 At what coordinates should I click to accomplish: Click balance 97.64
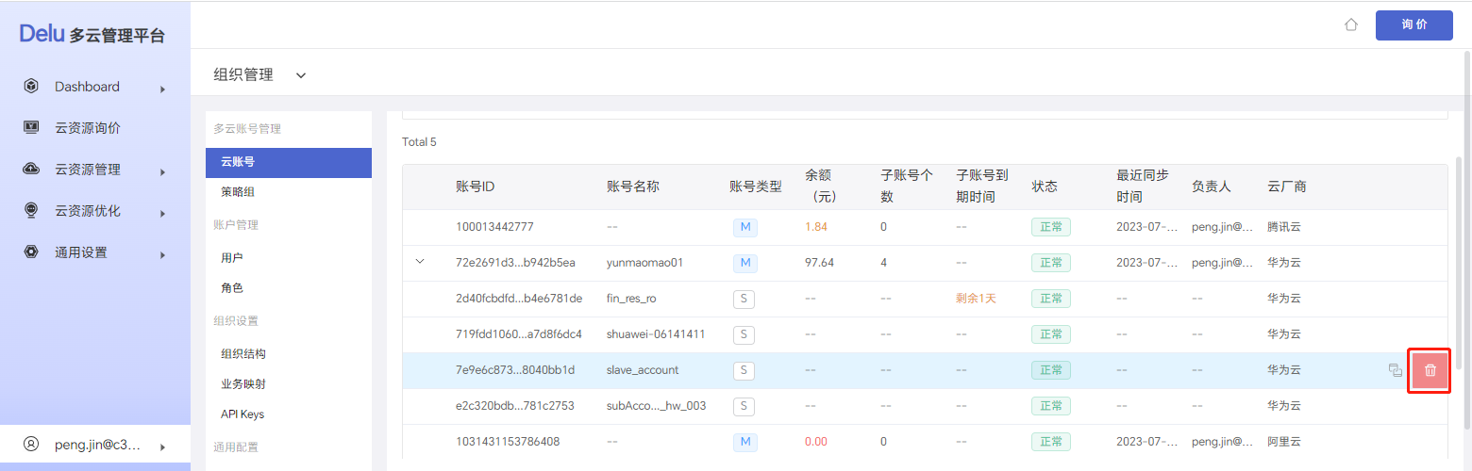click(x=819, y=263)
